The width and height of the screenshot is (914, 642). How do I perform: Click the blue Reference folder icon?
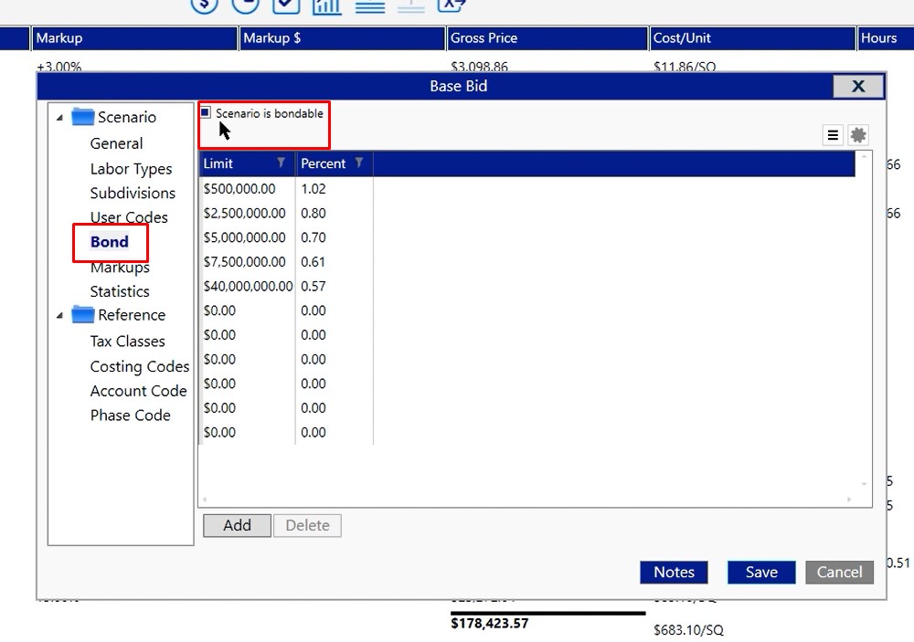pyautogui.click(x=83, y=315)
